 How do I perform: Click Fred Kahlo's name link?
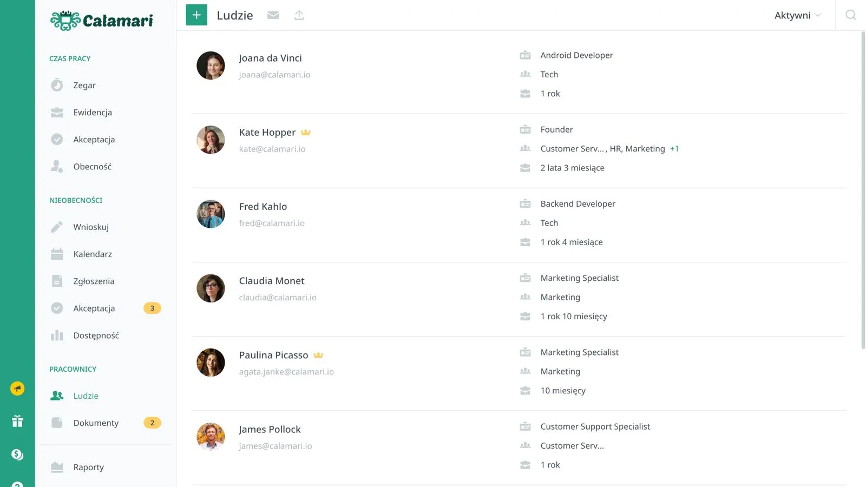[x=263, y=207]
